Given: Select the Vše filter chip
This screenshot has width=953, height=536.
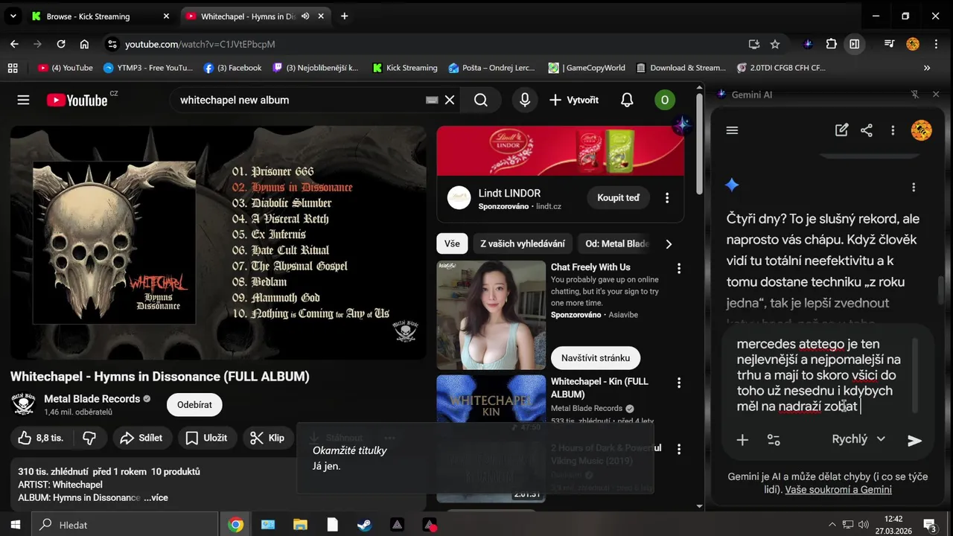Looking at the screenshot, I should pyautogui.click(x=452, y=243).
